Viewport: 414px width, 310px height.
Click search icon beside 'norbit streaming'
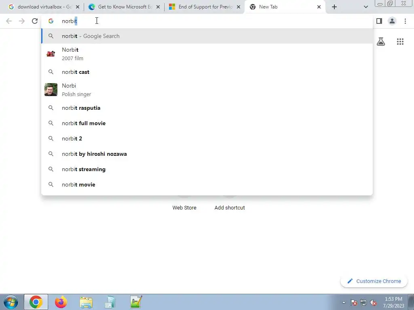coord(51,169)
